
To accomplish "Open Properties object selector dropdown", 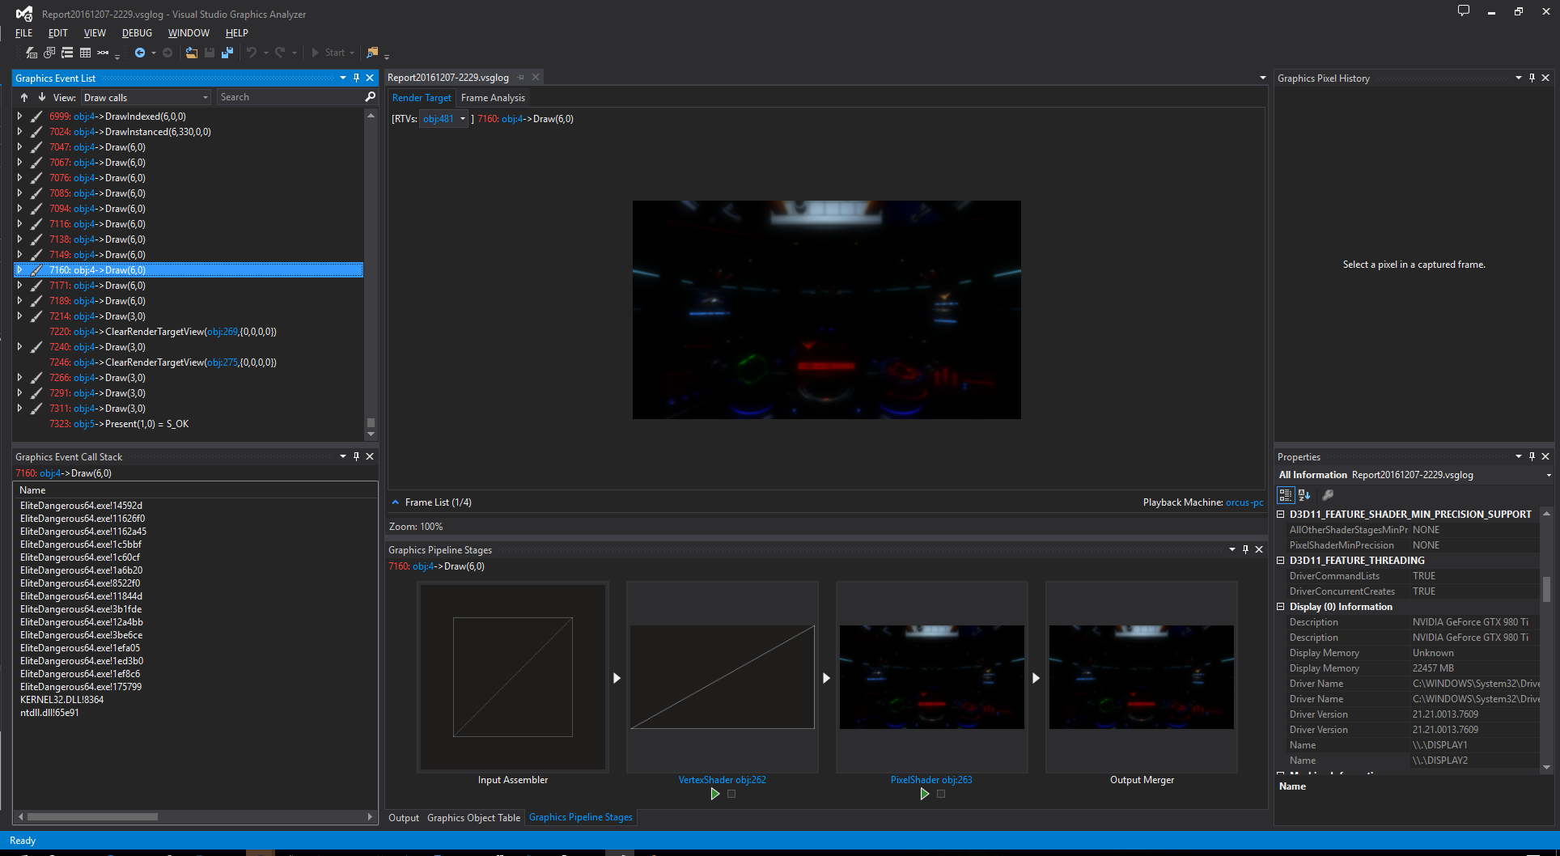I will point(1549,475).
